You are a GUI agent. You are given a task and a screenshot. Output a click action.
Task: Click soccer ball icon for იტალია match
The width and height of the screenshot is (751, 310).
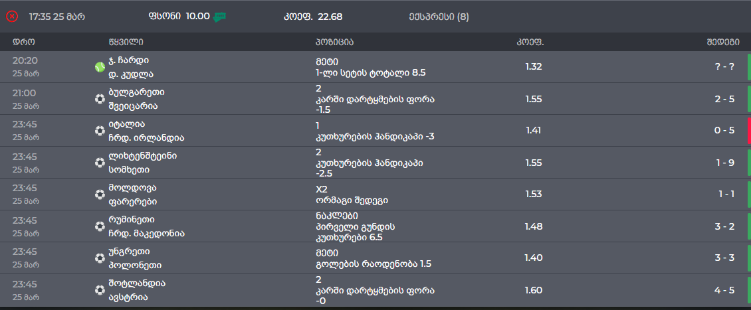click(100, 131)
